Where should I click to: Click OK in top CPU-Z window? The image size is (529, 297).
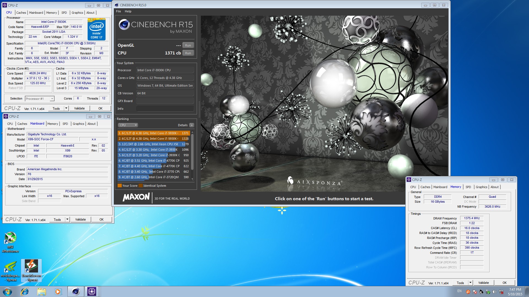(100, 108)
